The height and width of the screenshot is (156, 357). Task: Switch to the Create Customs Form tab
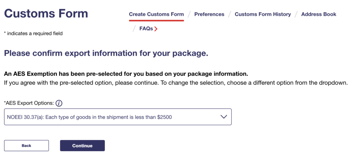tap(156, 14)
